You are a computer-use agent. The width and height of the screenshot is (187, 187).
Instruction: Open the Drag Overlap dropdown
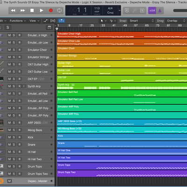pos(176,21)
